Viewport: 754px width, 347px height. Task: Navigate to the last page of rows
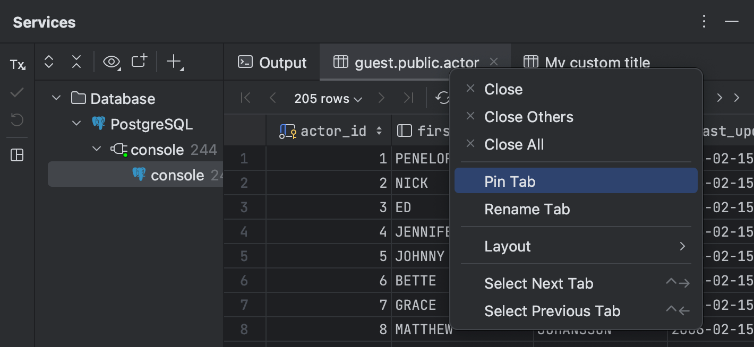408,98
